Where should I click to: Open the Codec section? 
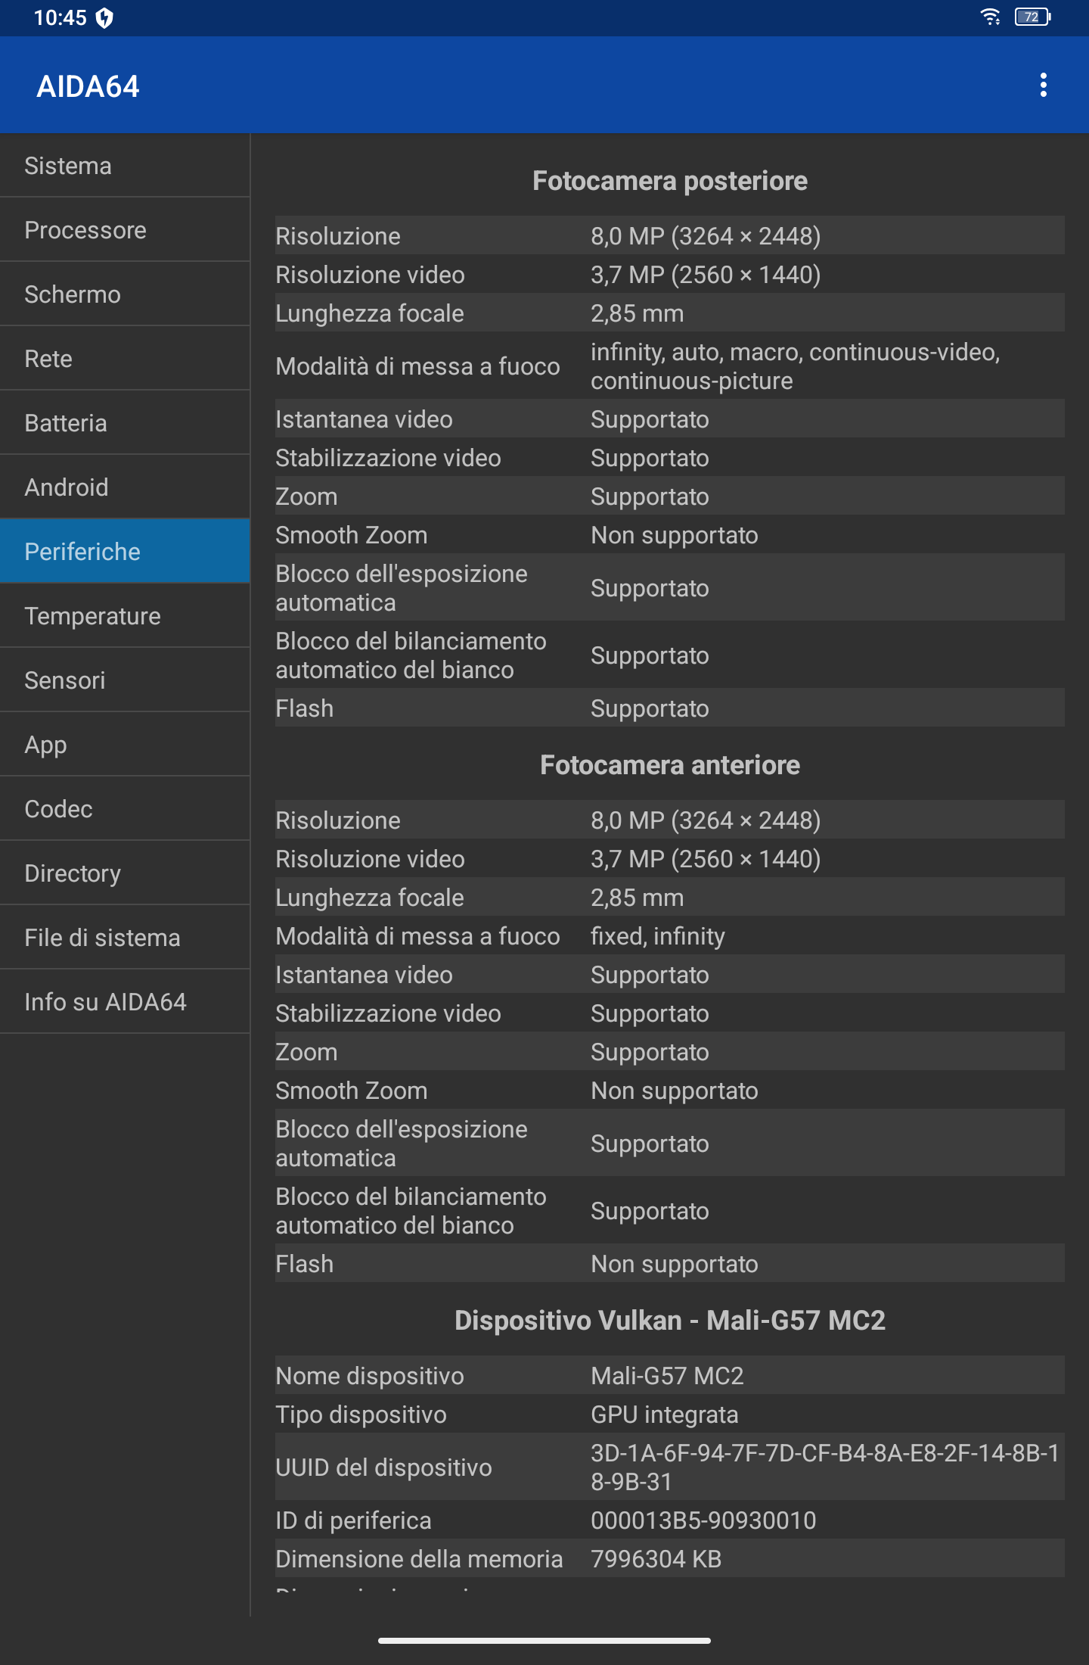pyautogui.click(x=125, y=809)
